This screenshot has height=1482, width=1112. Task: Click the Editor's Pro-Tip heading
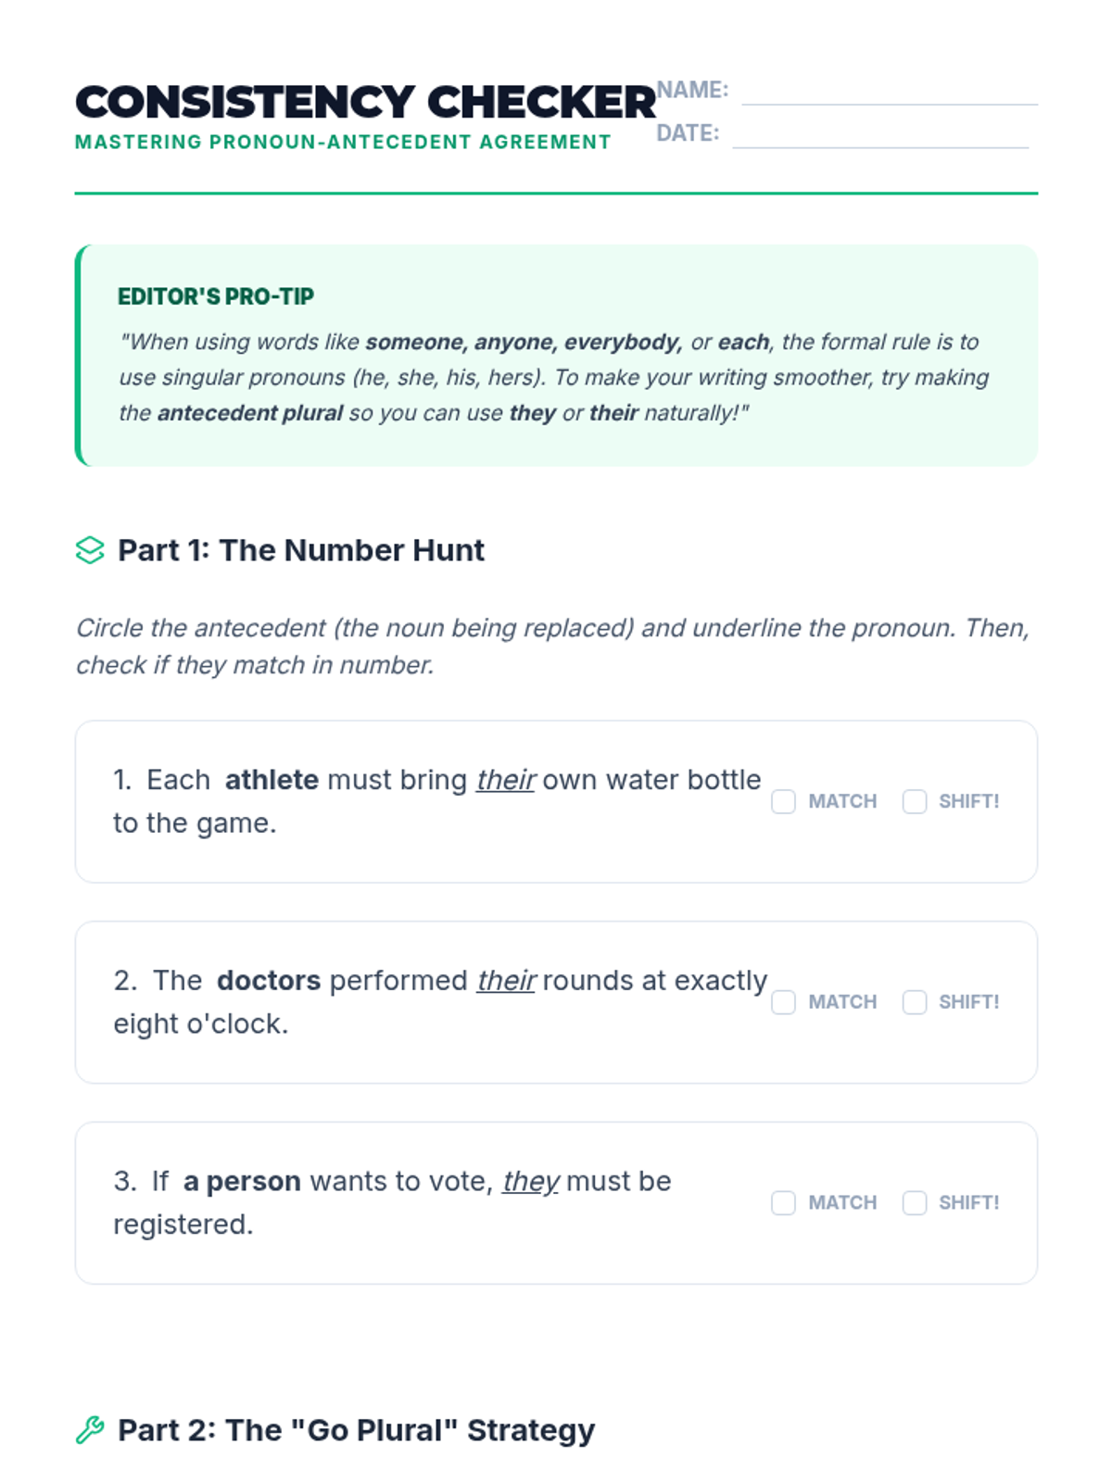click(x=216, y=296)
